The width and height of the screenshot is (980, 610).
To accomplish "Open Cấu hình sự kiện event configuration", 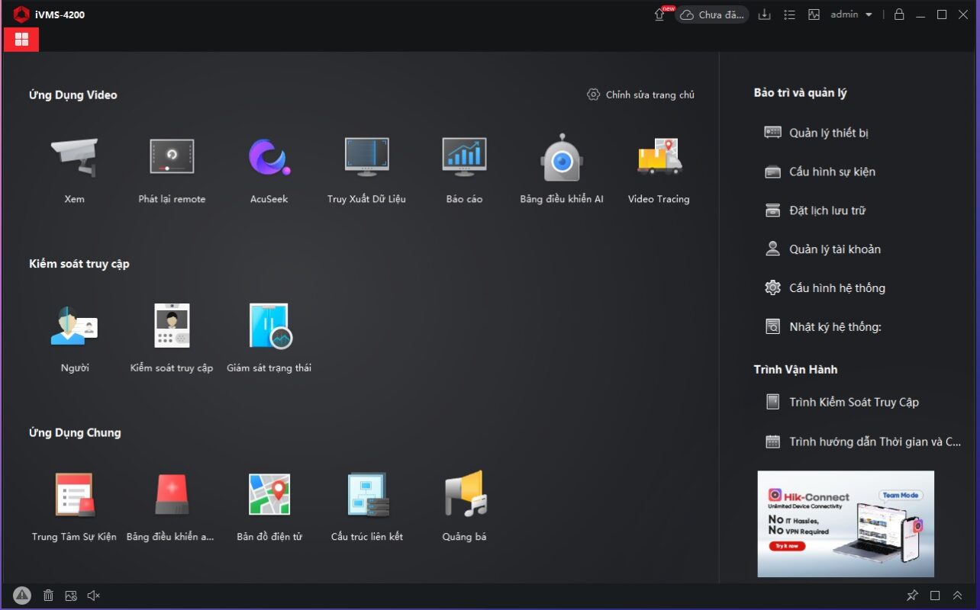I will tap(820, 172).
